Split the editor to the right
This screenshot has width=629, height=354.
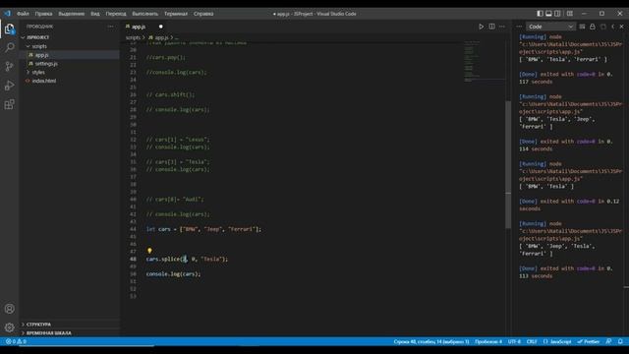coord(491,27)
